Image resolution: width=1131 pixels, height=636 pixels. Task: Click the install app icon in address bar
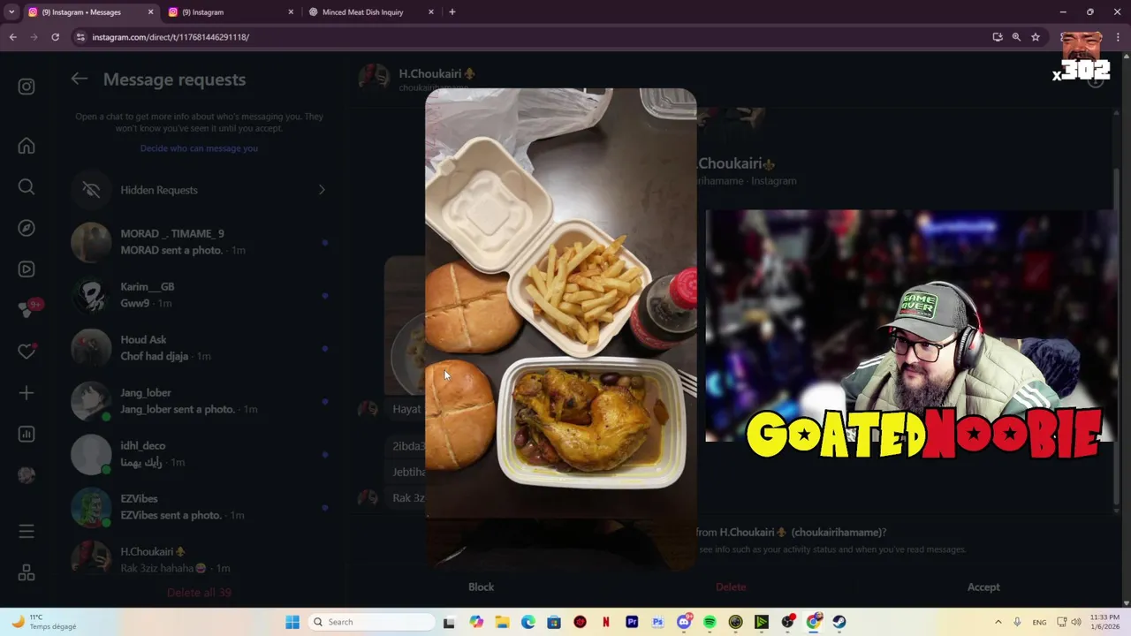pyautogui.click(x=997, y=37)
